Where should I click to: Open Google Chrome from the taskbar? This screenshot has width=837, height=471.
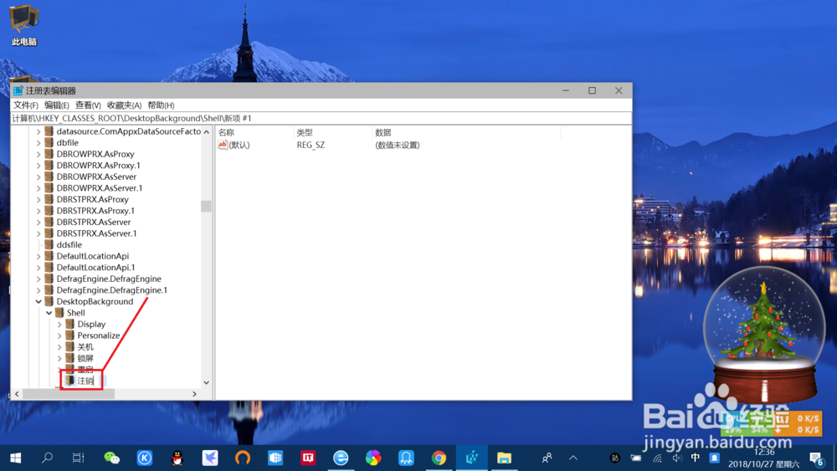click(439, 458)
